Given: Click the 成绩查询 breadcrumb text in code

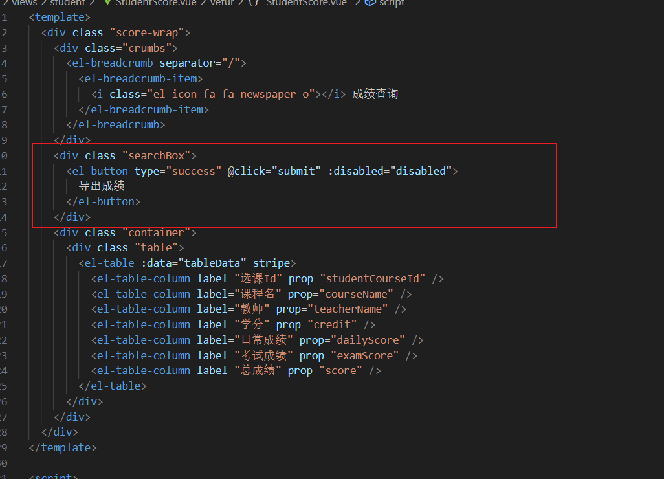Looking at the screenshot, I should tap(375, 95).
